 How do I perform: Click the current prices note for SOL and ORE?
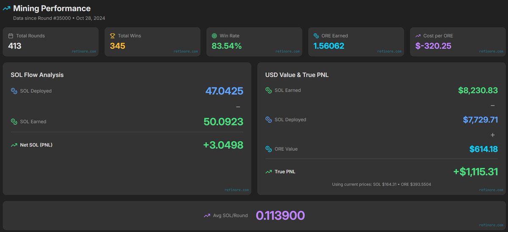tap(381, 184)
